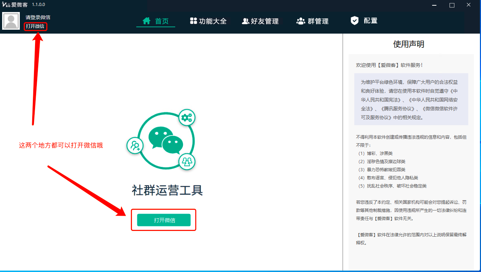Click the （4）散布谣言、侵犯他人隐私类 item
The height and width of the screenshot is (272, 481).
click(388, 178)
